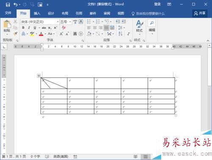The width and height of the screenshot is (212, 160).
Task: Toggle show paragraph marks
Action: point(128,34)
